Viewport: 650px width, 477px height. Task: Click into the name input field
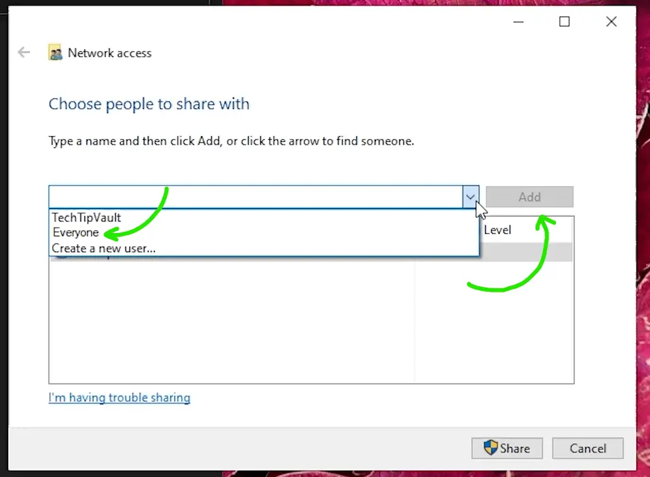(256, 197)
